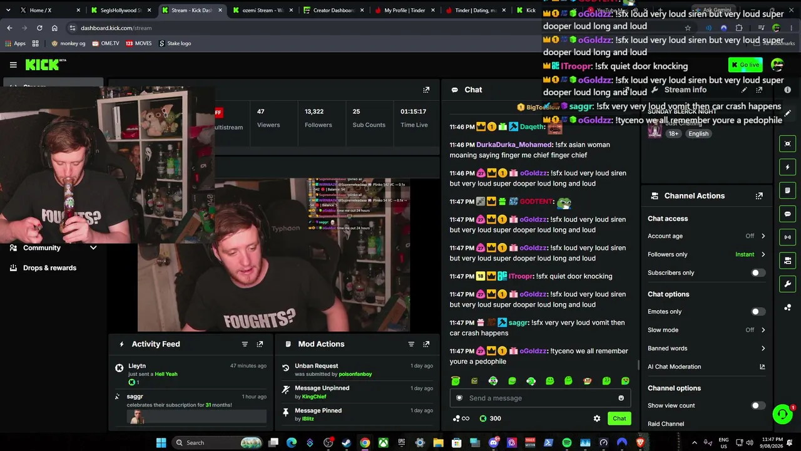Viewport: 801px width, 451px height.
Task: Reload the Kick dashboard page
Action: [x=39, y=28]
